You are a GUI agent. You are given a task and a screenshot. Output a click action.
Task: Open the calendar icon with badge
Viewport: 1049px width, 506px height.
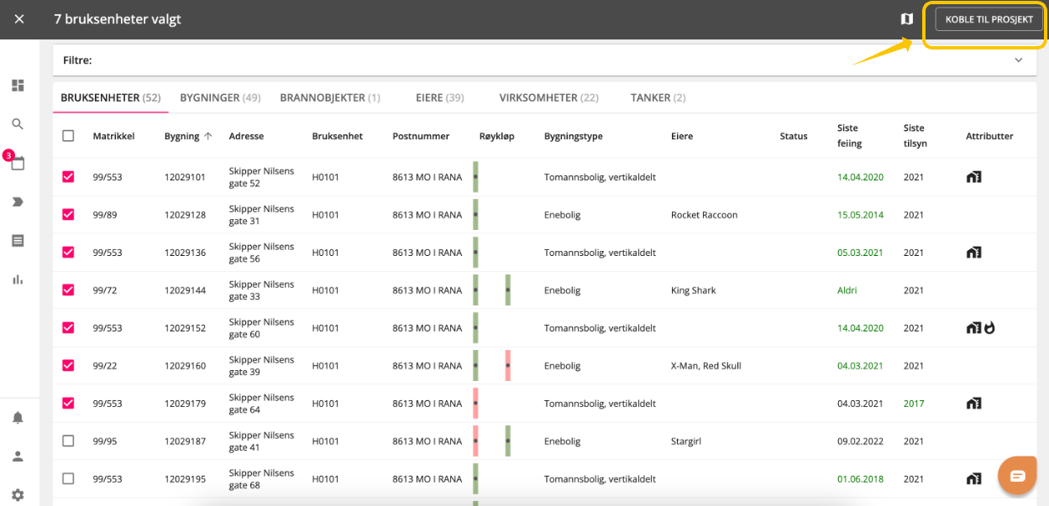tap(17, 162)
